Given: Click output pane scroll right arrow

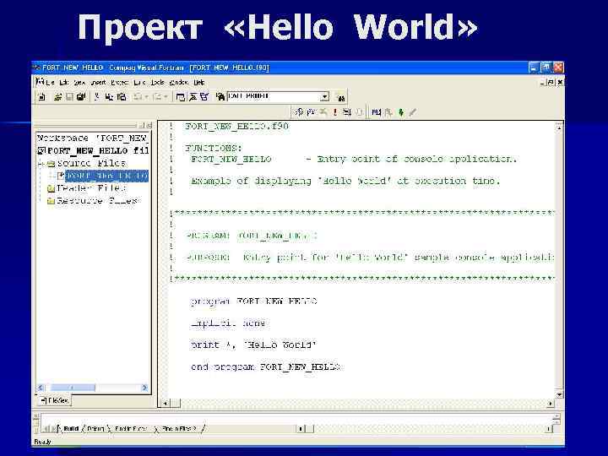Looking at the screenshot, I should (x=549, y=429).
